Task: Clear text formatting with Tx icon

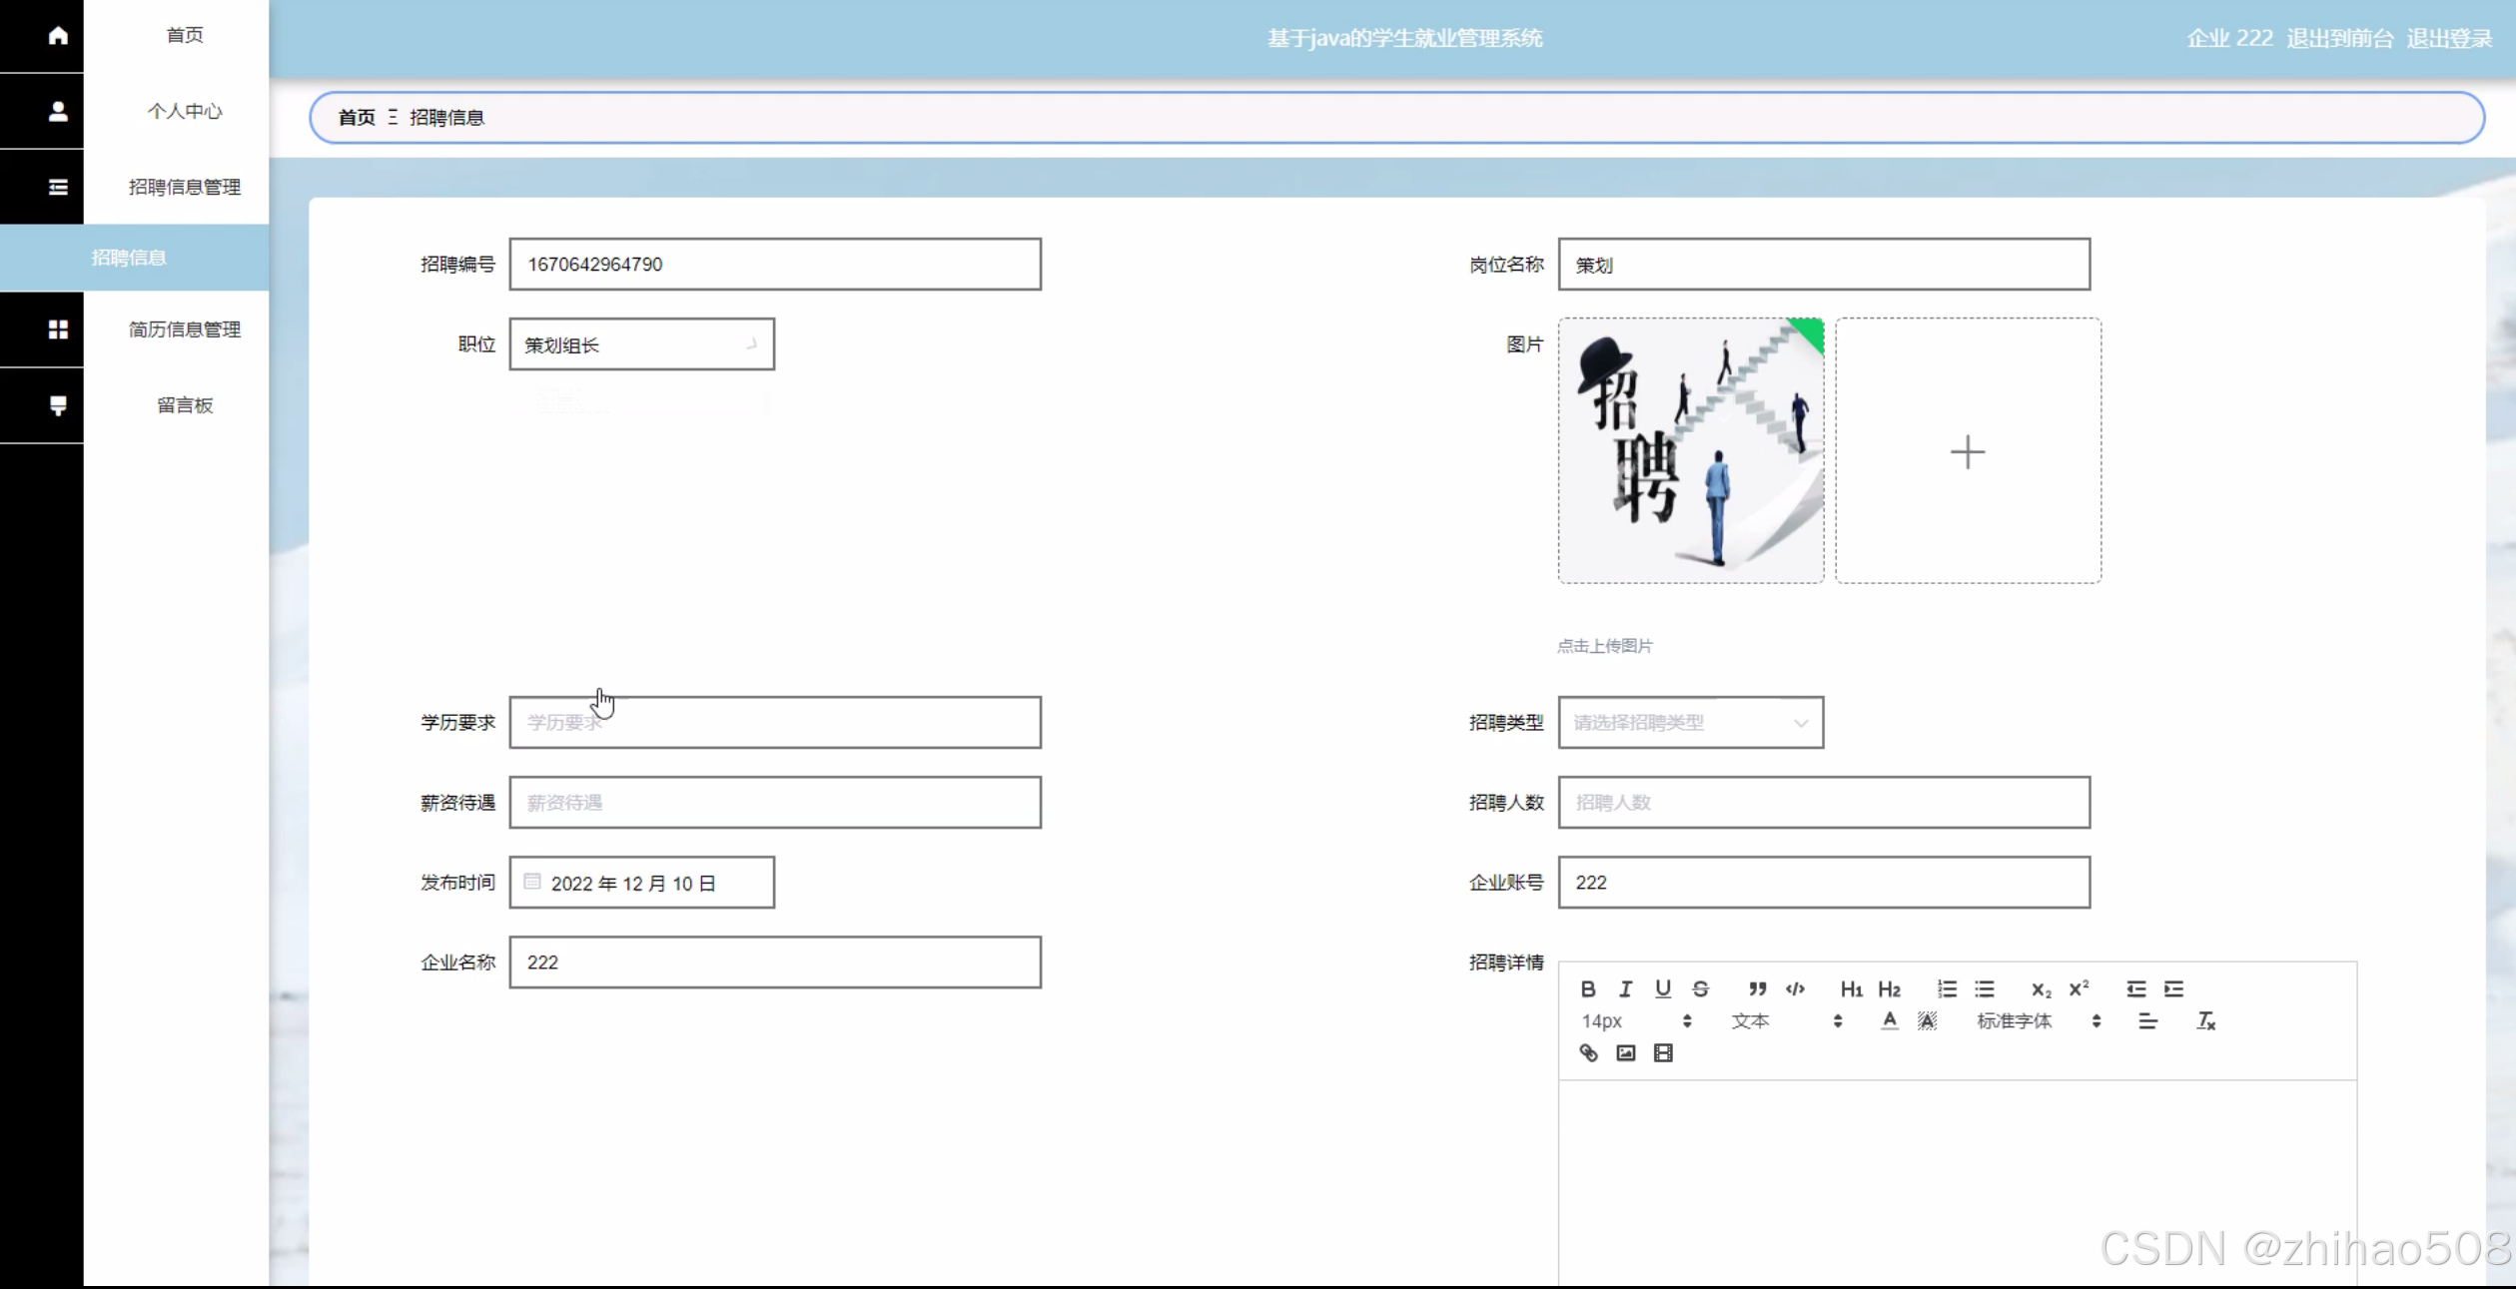Action: (2205, 1020)
